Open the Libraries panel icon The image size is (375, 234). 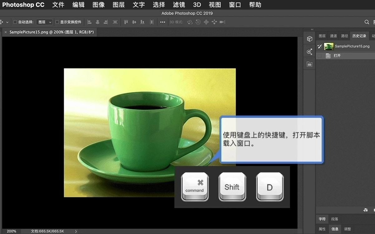point(309,64)
